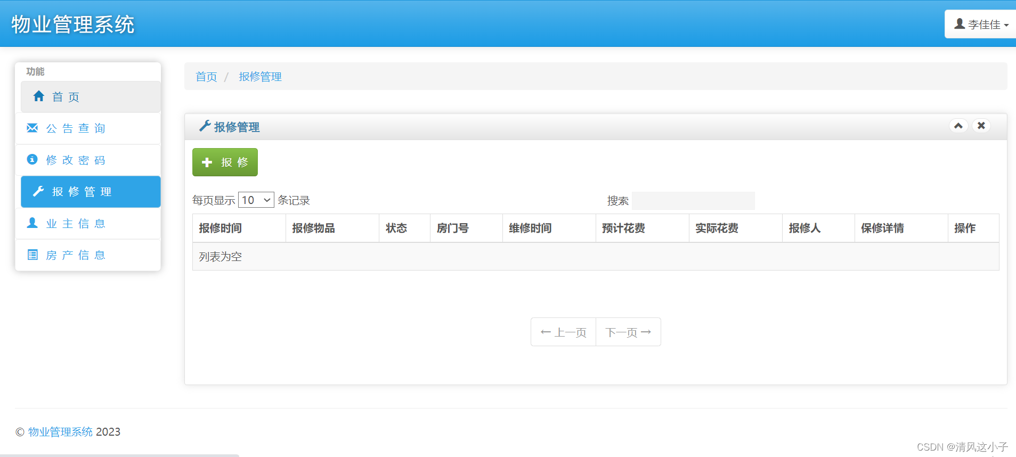Viewport: 1016px width, 457px height.
Task: Click the home icon in sidebar
Action: 39,96
